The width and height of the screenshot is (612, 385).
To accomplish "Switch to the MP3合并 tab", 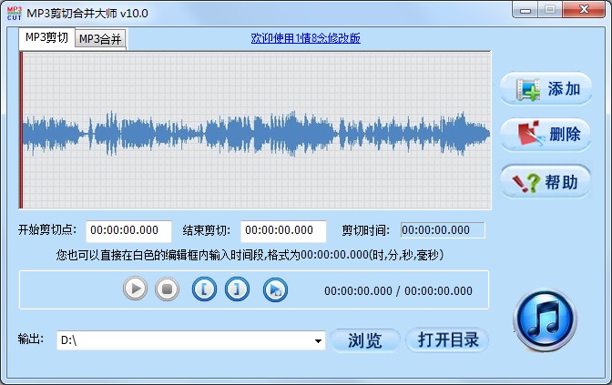I will (x=100, y=38).
